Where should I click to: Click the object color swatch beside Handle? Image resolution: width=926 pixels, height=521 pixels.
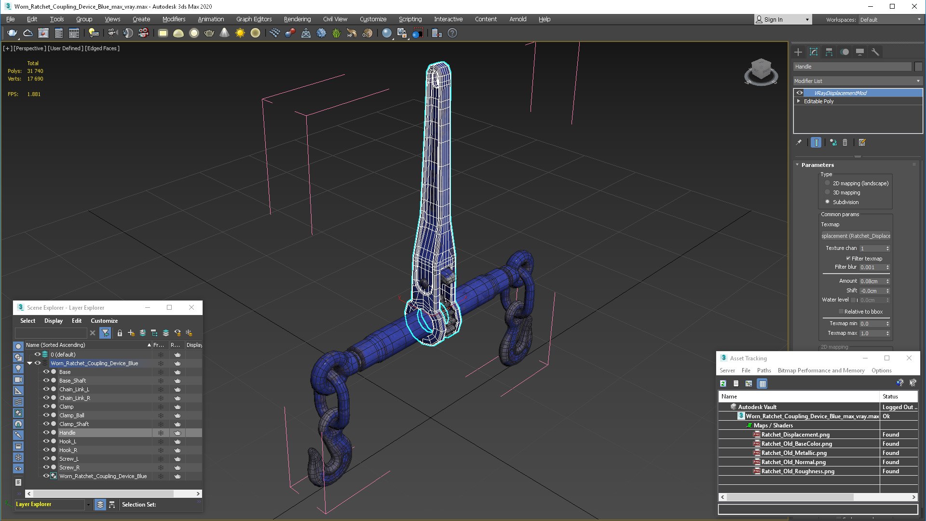tap(918, 67)
